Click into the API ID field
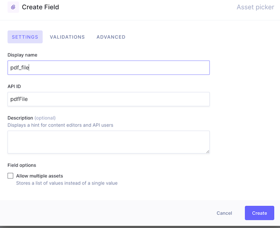This screenshot has height=228, width=280. pyautogui.click(x=108, y=99)
